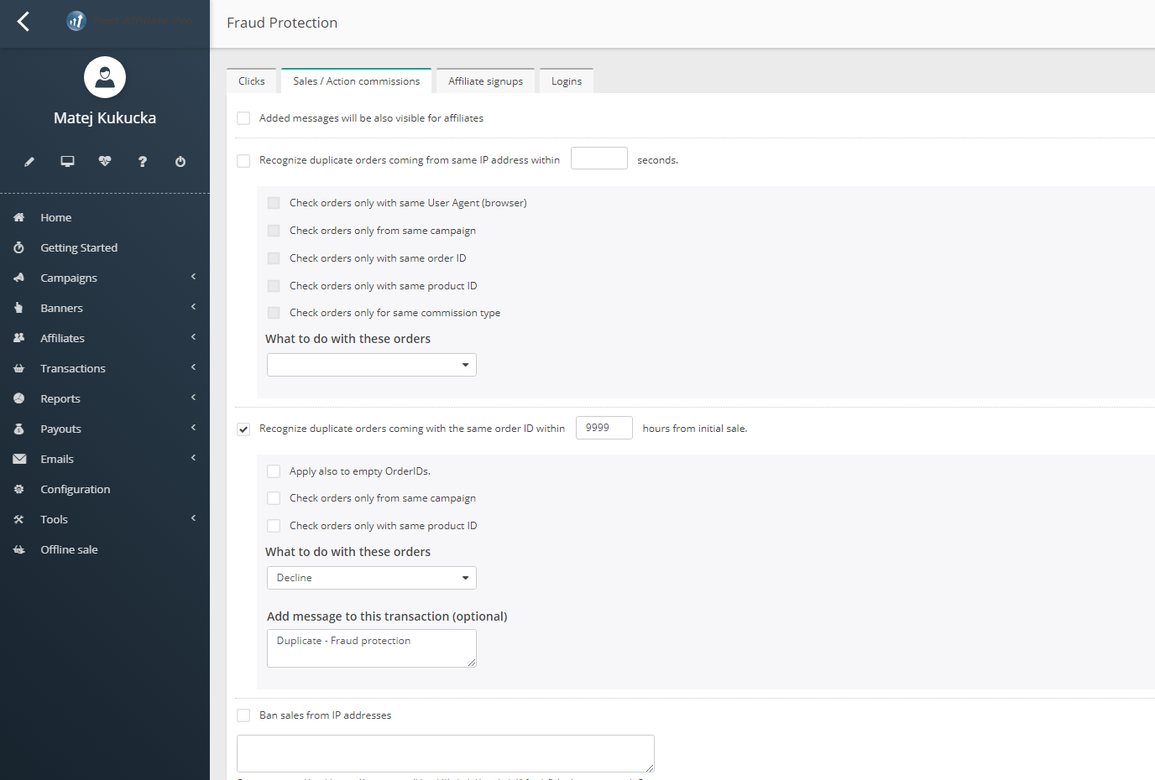The image size is (1155, 780).
Task: Open the Affiliate signups tab
Action: (x=485, y=81)
